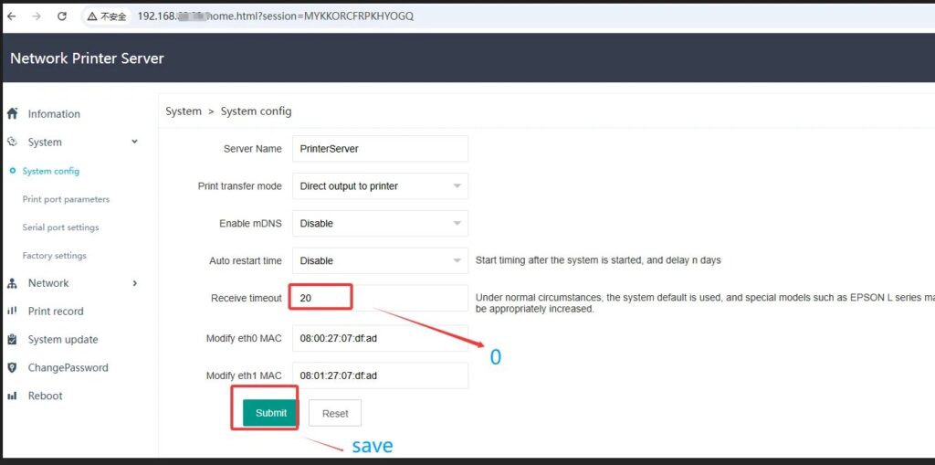Click the gear icon beside System
The image size is (935, 465).
(12, 143)
